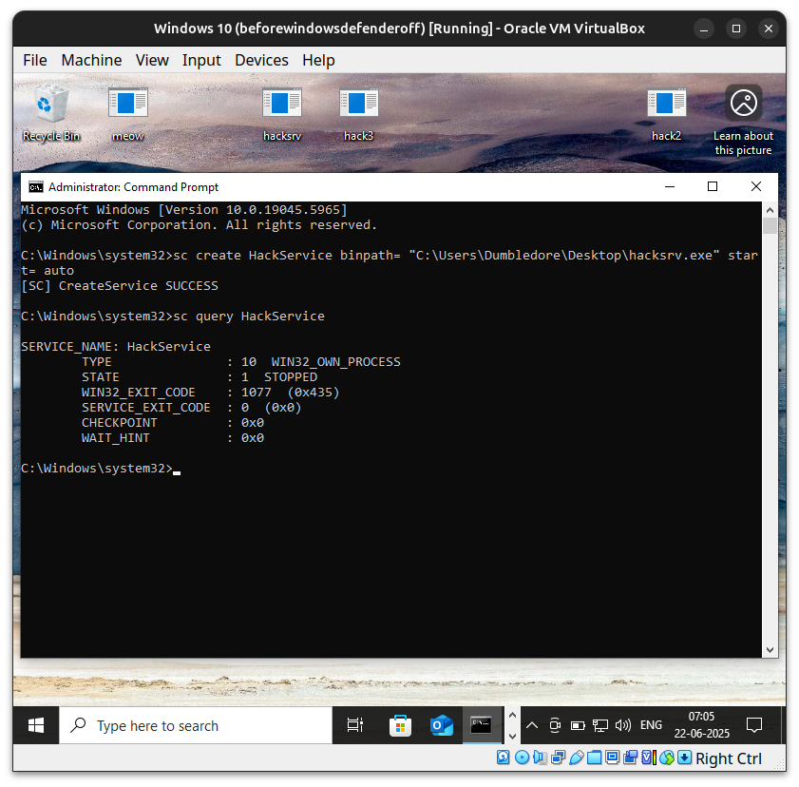The height and width of the screenshot is (787, 799).
Task: Click the 'SERVICE_NAME: HackService' line
Action: point(116,347)
